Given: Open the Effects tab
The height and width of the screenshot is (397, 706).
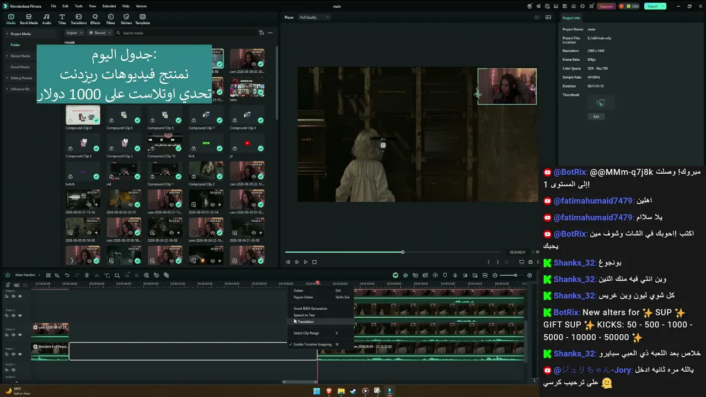Looking at the screenshot, I should click(x=95, y=19).
